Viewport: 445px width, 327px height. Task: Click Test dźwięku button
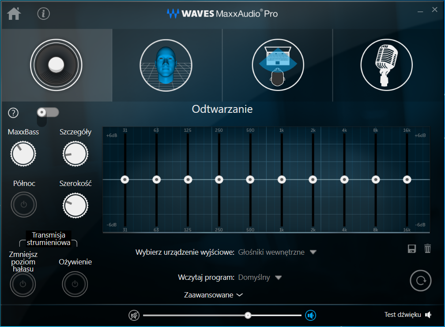click(x=408, y=315)
